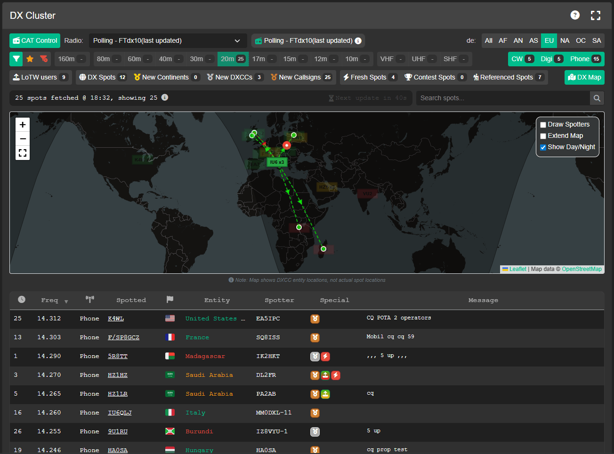The width and height of the screenshot is (614, 454).
Task: Open callsign link HZ1HZ
Action: point(118,375)
